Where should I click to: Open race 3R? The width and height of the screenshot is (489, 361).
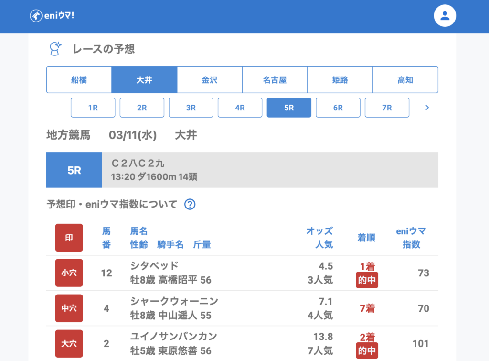click(191, 108)
